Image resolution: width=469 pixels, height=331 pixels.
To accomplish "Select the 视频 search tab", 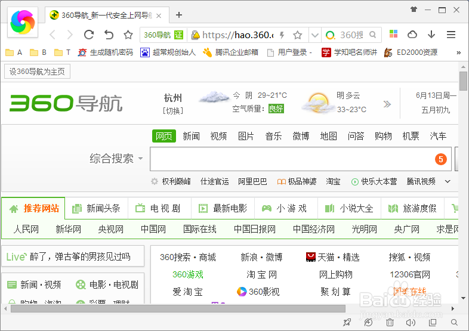I will [x=218, y=136].
